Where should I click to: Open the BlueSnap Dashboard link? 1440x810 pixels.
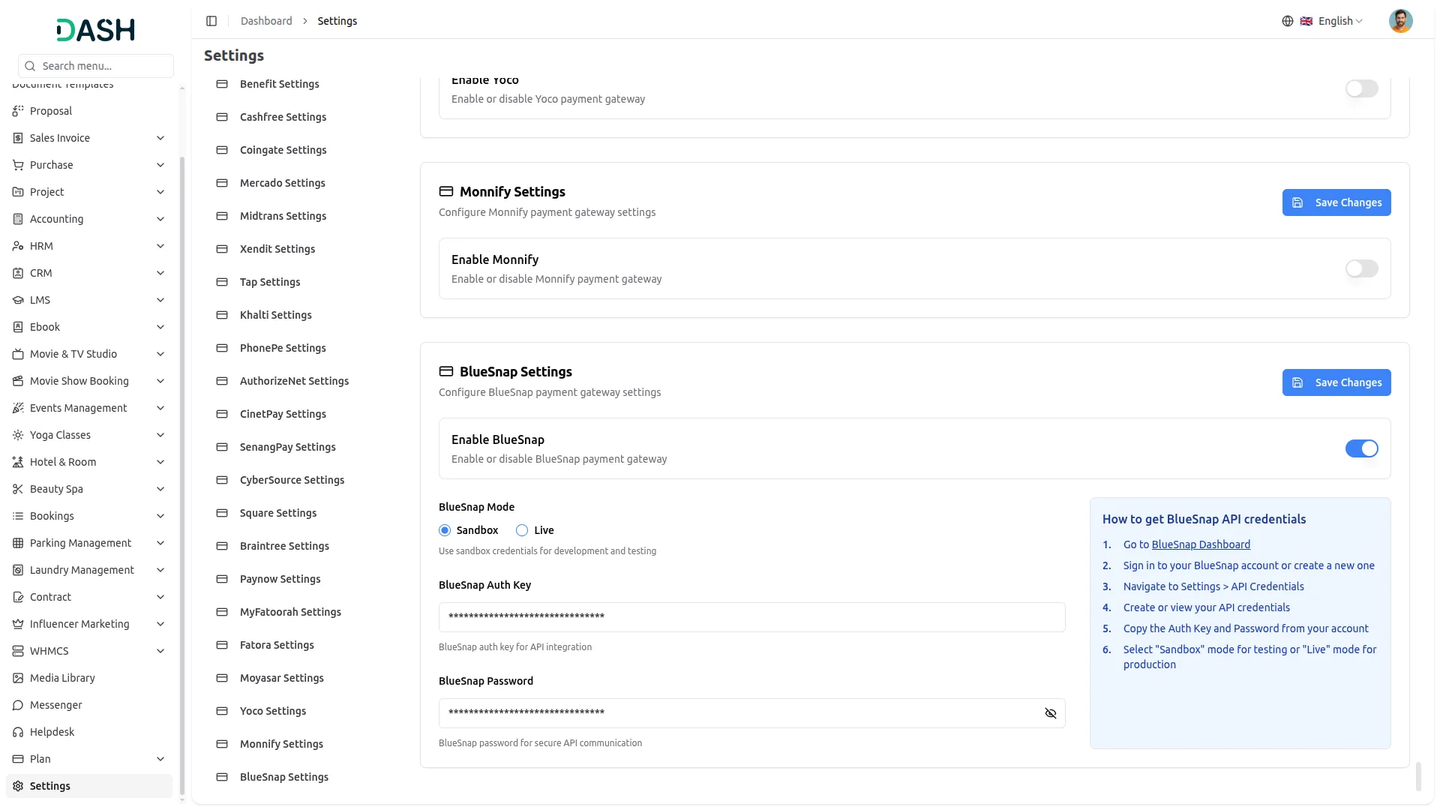pos(1201,544)
